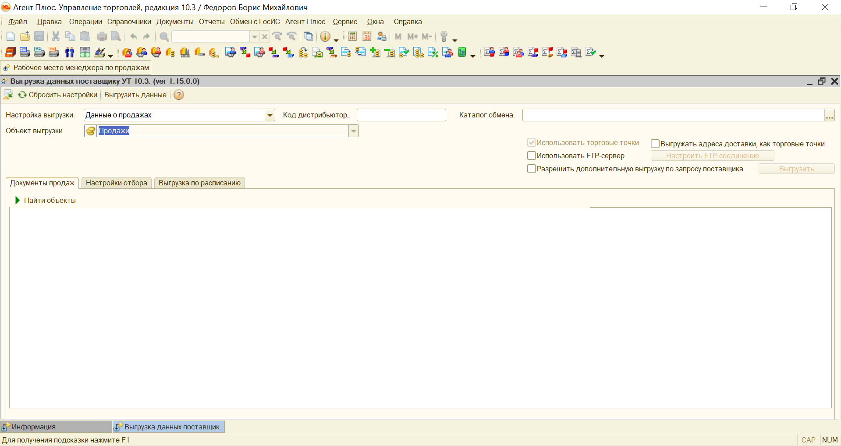This screenshot has height=446, width=841.
Task: Open the 'Агент Плюс' menu
Action: [305, 22]
